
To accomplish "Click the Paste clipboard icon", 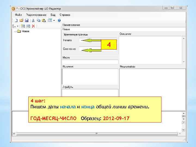I will pyautogui.click(x=44, y=20).
